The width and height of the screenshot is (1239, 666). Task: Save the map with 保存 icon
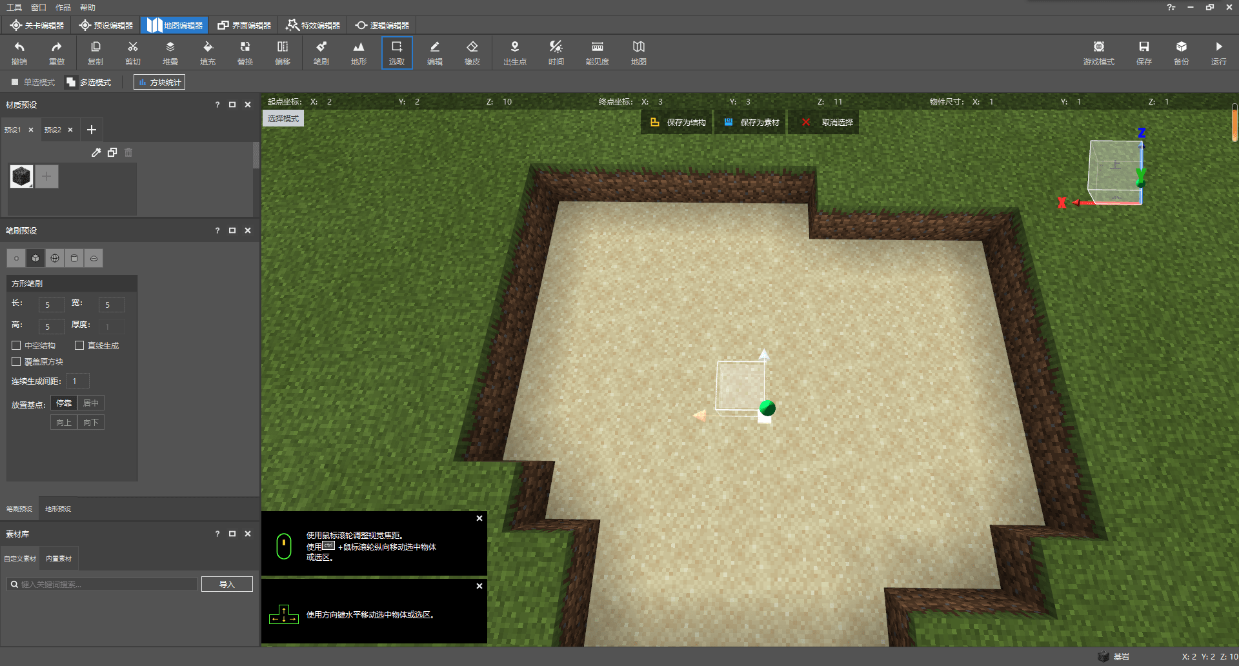(1144, 53)
